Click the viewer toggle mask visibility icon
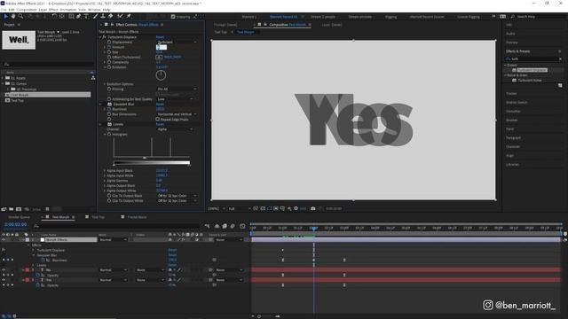This screenshot has width=568, height=319. (270, 209)
